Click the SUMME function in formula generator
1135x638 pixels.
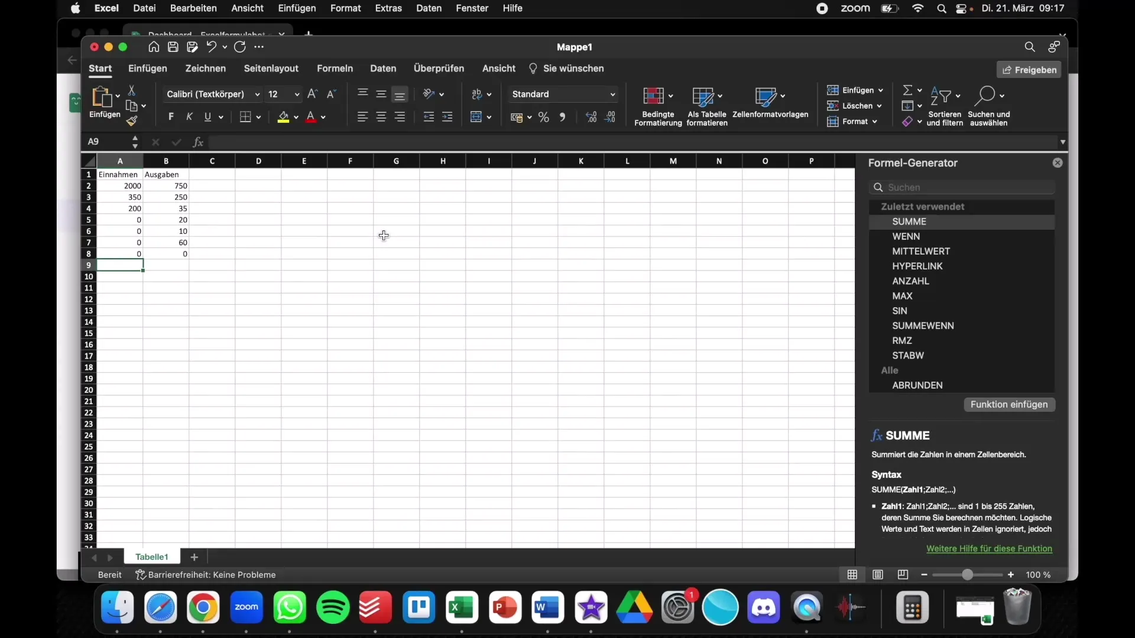coord(909,222)
